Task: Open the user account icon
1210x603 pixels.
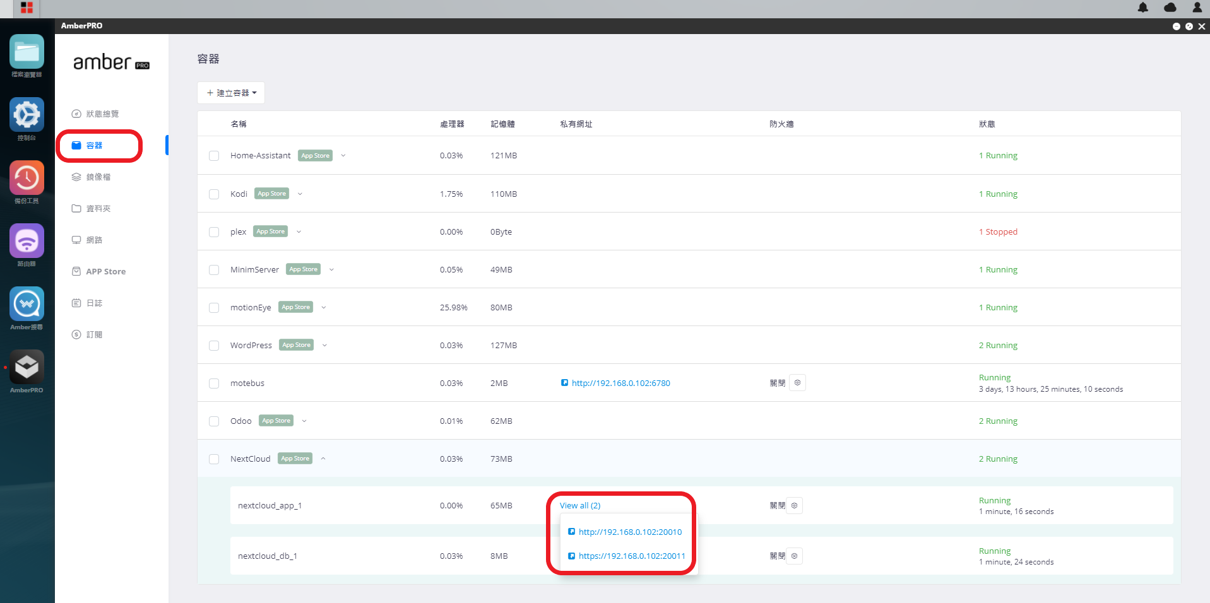Action: 1197,8
